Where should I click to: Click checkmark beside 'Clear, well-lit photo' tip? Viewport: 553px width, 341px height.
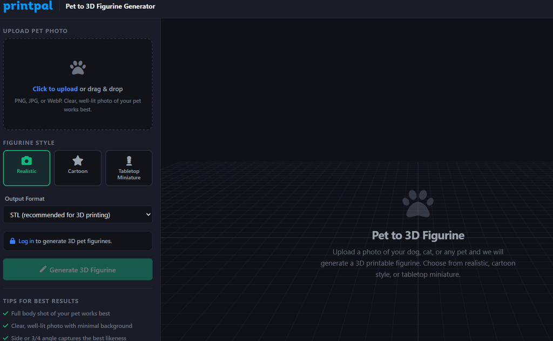pyautogui.click(x=5, y=326)
